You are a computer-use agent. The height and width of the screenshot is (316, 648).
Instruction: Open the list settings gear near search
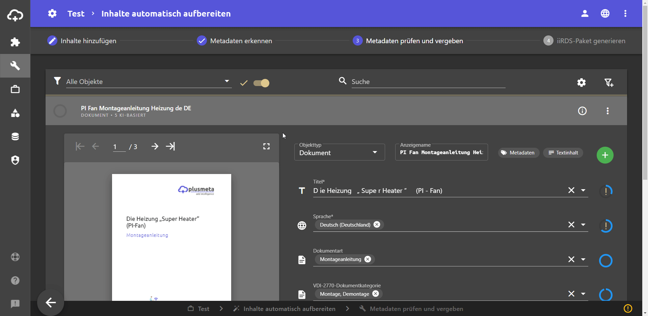582,83
